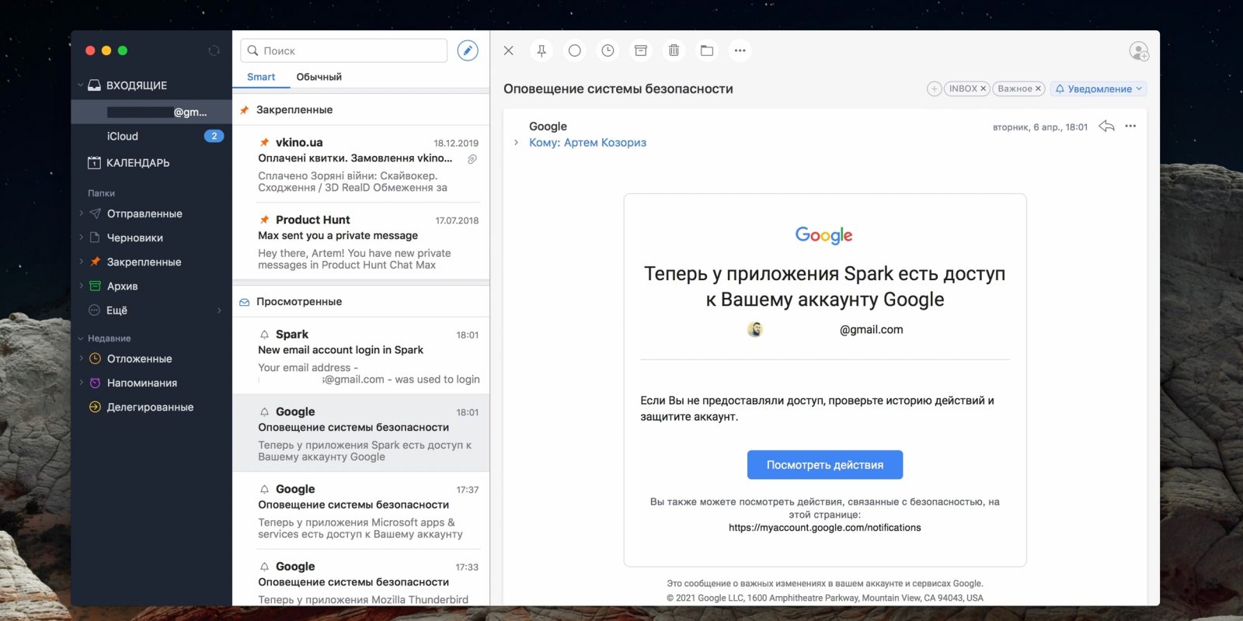Click the iCloud unread count badge

pyautogui.click(x=214, y=136)
